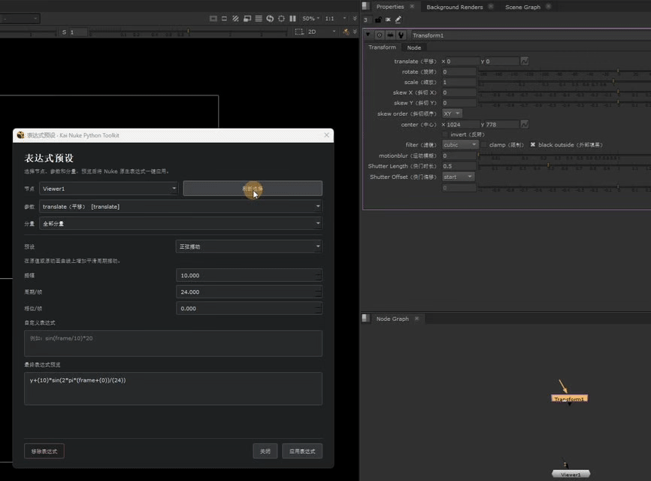This screenshot has height=481, width=651.
Task: Toggle the properties lock icon
Action: [378, 20]
